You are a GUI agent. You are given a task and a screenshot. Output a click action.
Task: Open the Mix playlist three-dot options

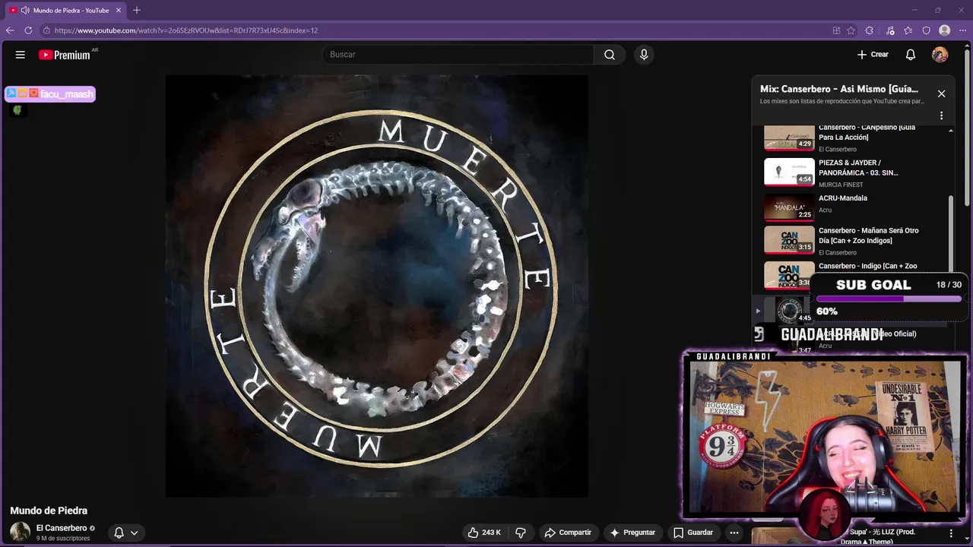pyautogui.click(x=941, y=116)
